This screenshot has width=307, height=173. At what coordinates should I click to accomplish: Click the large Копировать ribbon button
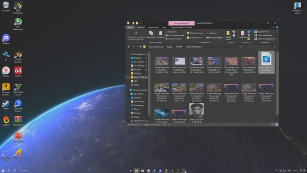(x=151, y=35)
